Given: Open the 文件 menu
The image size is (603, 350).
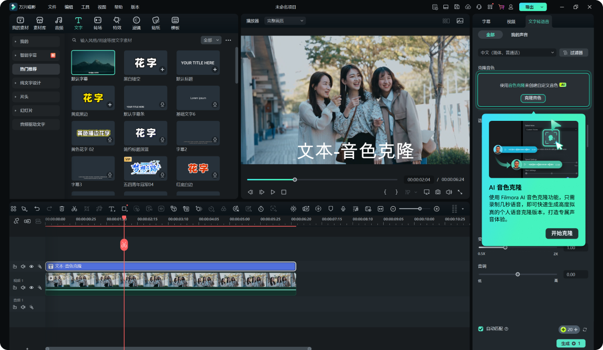Looking at the screenshot, I should pos(52,7).
